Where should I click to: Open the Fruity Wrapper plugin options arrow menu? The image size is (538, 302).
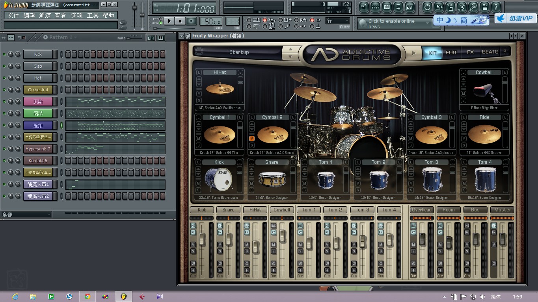182,36
